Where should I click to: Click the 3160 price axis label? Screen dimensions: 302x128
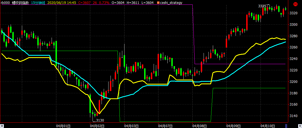pyautogui.click(x=293, y=104)
